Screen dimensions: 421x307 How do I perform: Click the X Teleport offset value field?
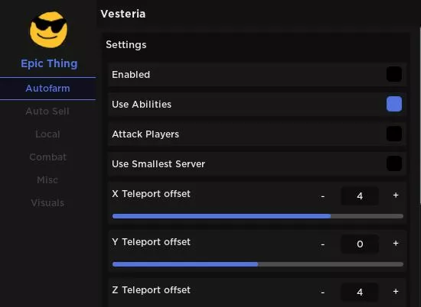[360, 196]
